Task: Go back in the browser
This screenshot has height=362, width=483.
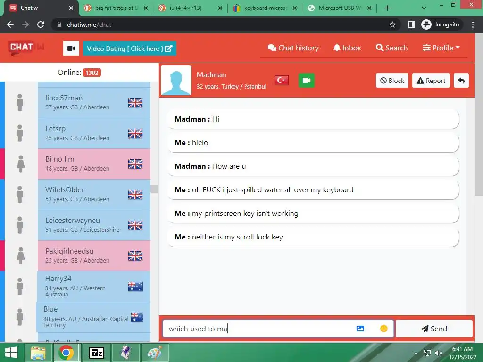Action: [10, 25]
